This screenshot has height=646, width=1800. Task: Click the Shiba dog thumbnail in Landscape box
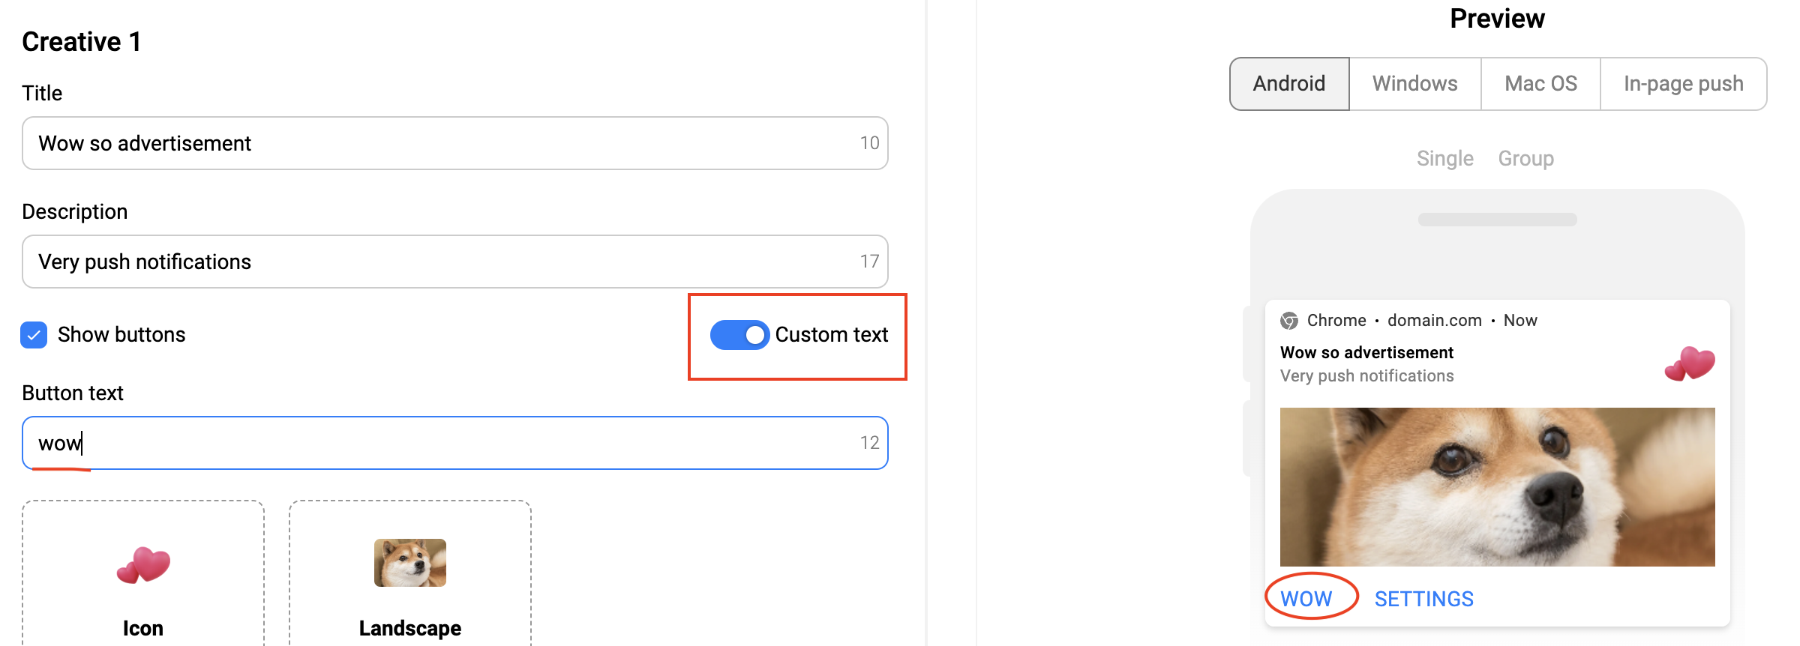click(410, 563)
